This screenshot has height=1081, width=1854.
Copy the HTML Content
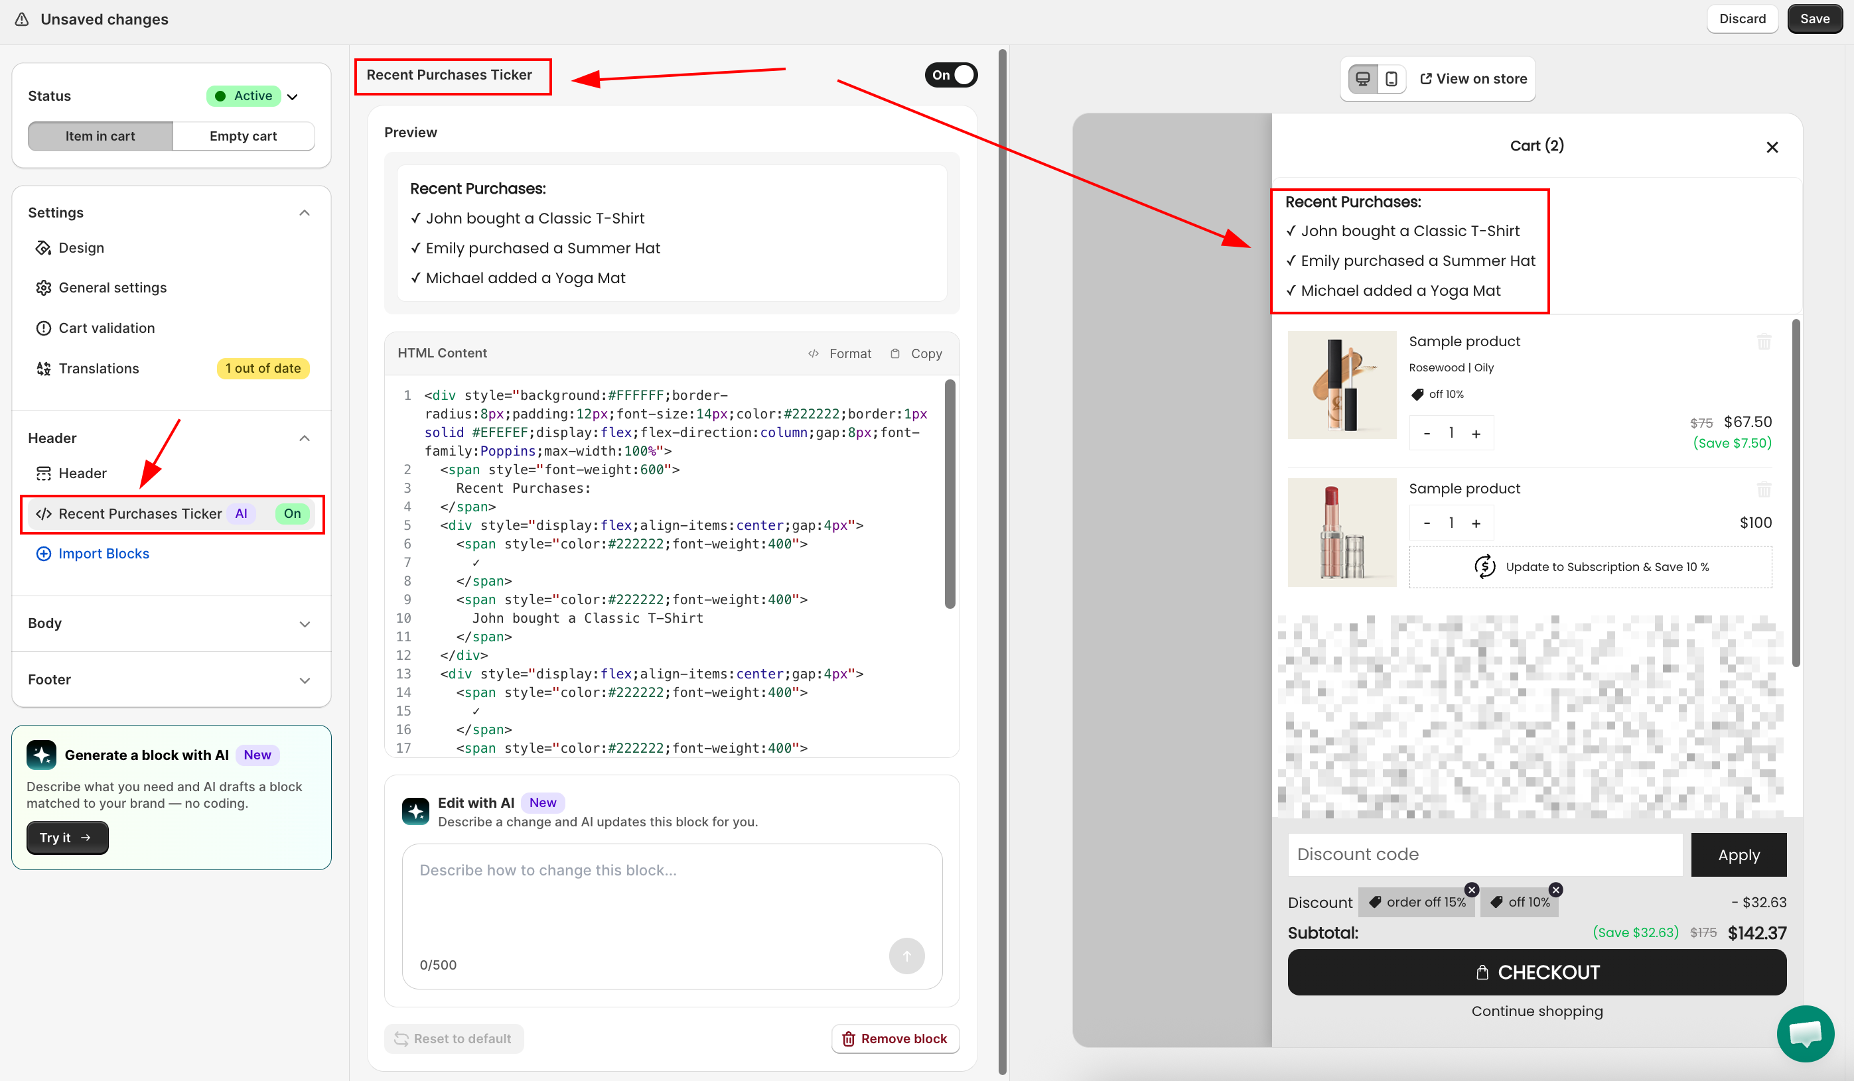[916, 353]
